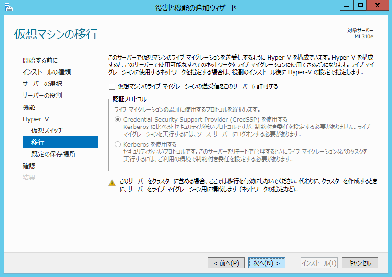Go to 開始する前に step
The width and height of the screenshot is (392, 277).
(x=40, y=60)
